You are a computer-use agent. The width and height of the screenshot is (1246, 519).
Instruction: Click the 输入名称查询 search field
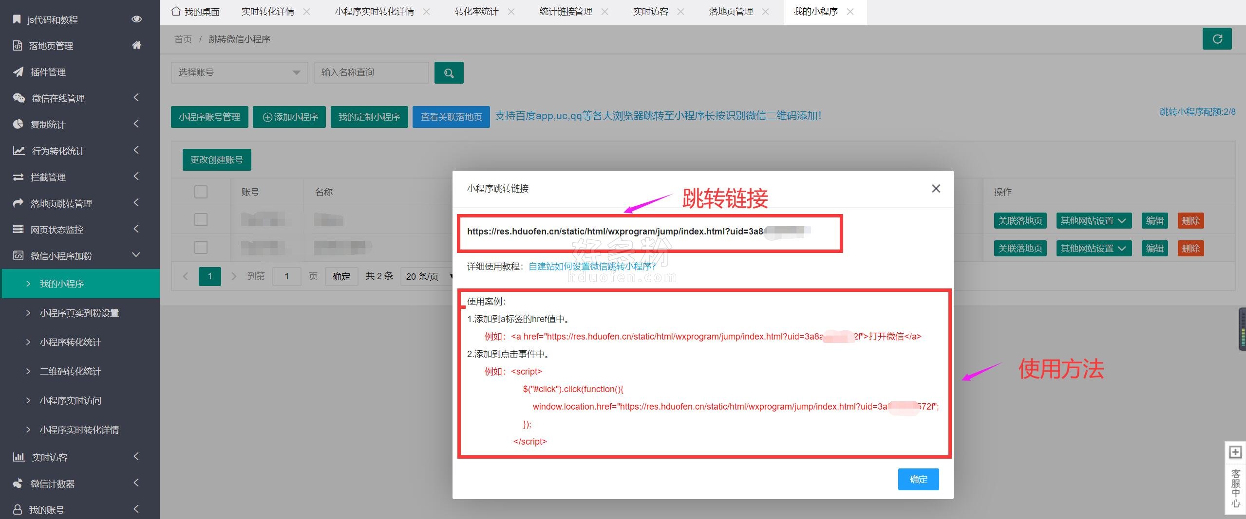[x=371, y=72]
